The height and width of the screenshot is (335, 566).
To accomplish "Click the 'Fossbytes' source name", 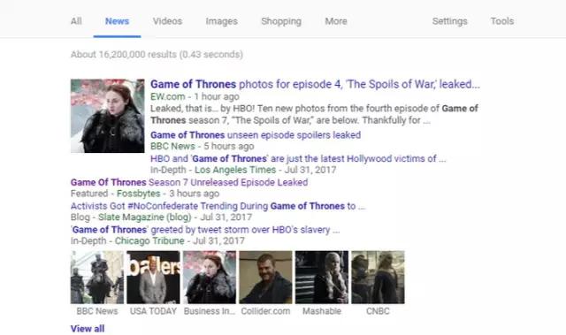I will click(138, 194).
